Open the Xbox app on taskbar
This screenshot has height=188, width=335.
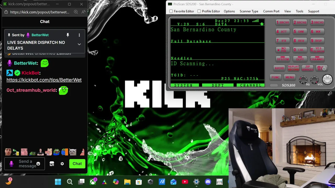point(93,182)
